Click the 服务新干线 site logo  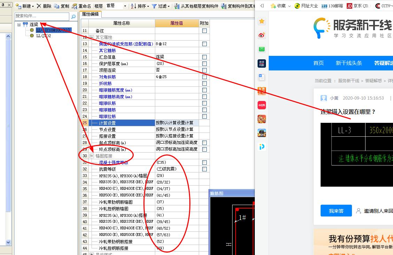point(352,28)
